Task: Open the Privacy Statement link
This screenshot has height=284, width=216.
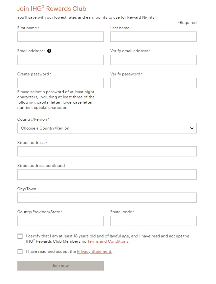Action: pos(94,252)
